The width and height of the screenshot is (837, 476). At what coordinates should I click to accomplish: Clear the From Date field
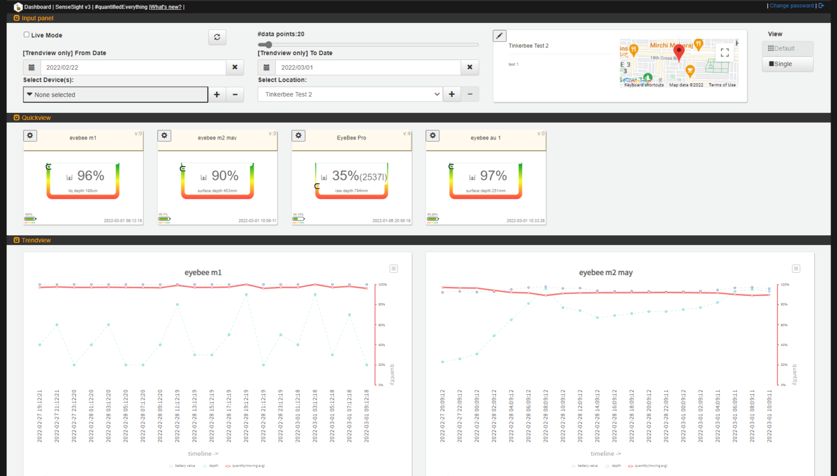click(235, 68)
